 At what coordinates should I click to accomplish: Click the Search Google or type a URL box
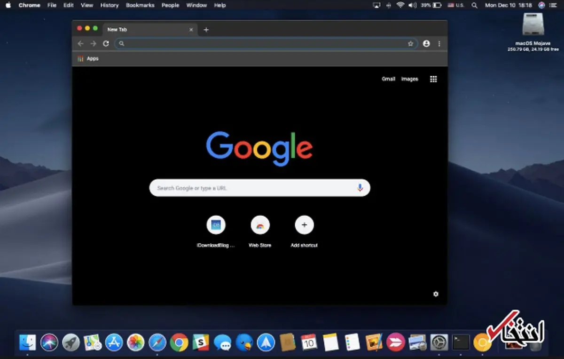tap(254, 188)
